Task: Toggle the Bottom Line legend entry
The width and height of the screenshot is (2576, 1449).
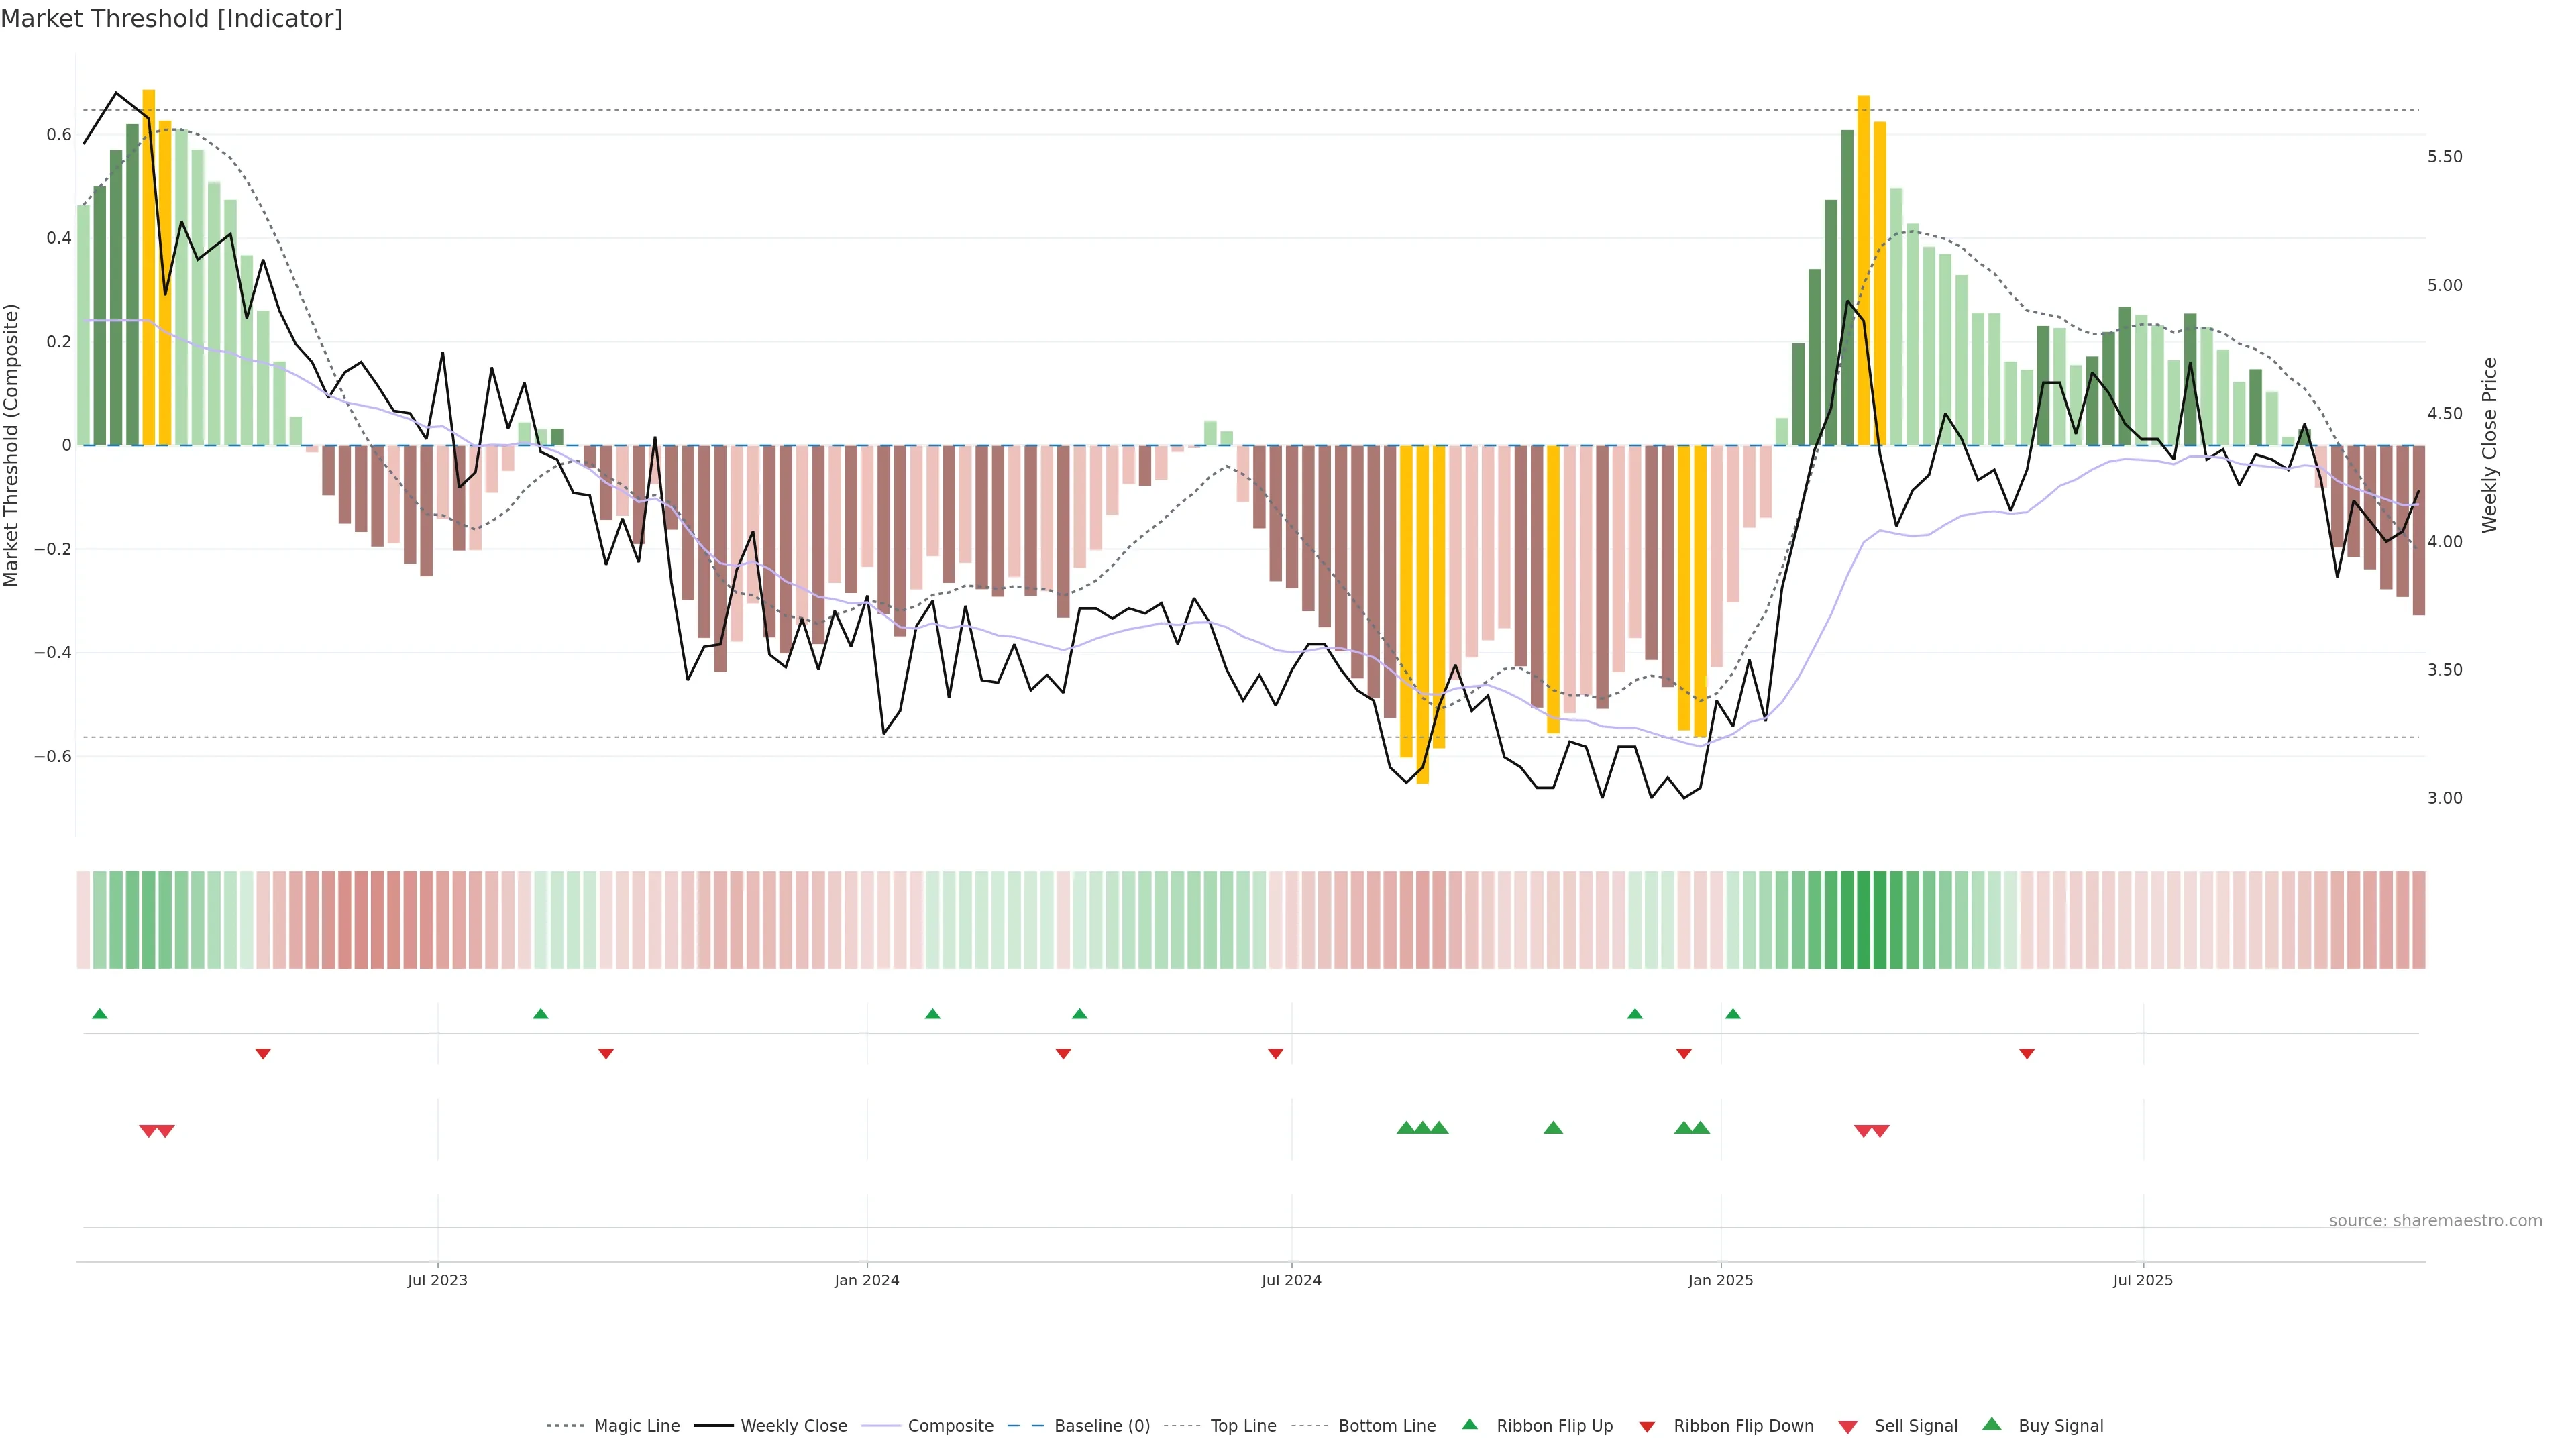Action: 1386,1426
